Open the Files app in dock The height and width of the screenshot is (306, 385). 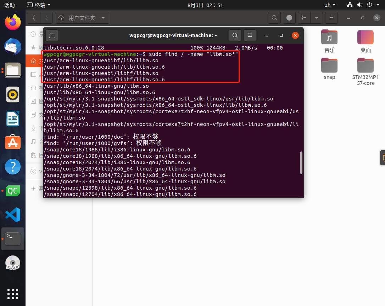coord(13,70)
